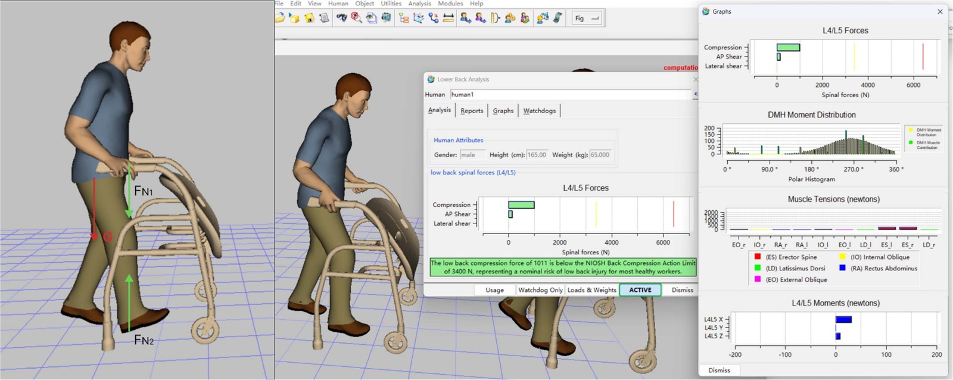This screenshot has height=380, width=953.
Task: Click the open folder icon in toolbar
Action: (x=280, y=18)
